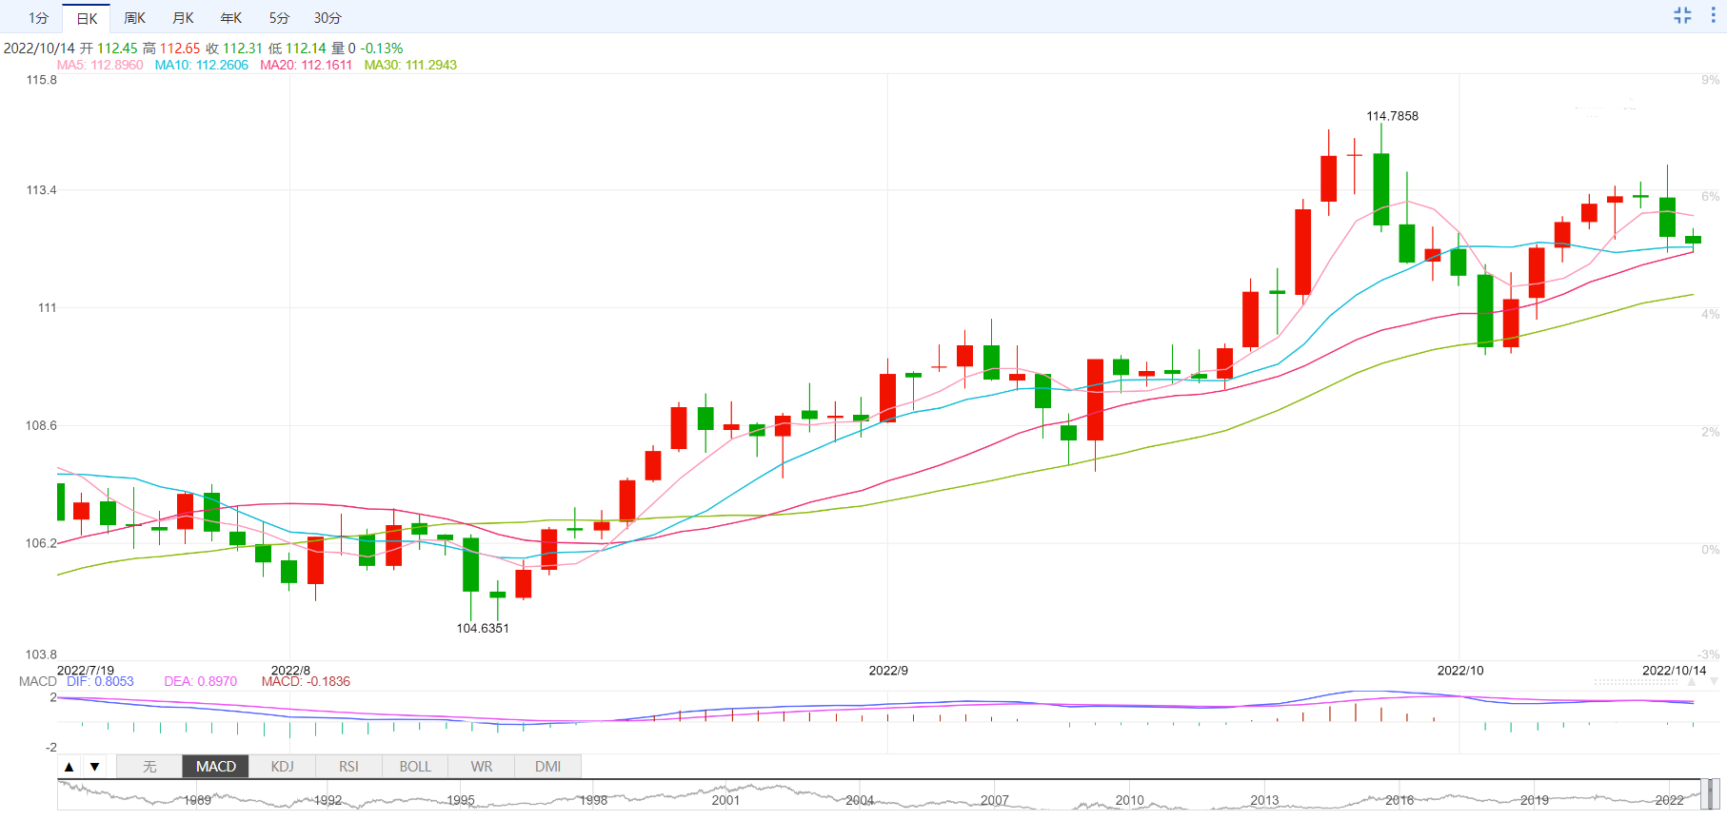Select the 月K monthly chart tab
Viewport: 1727px width, 840px height.
(183, 18)
